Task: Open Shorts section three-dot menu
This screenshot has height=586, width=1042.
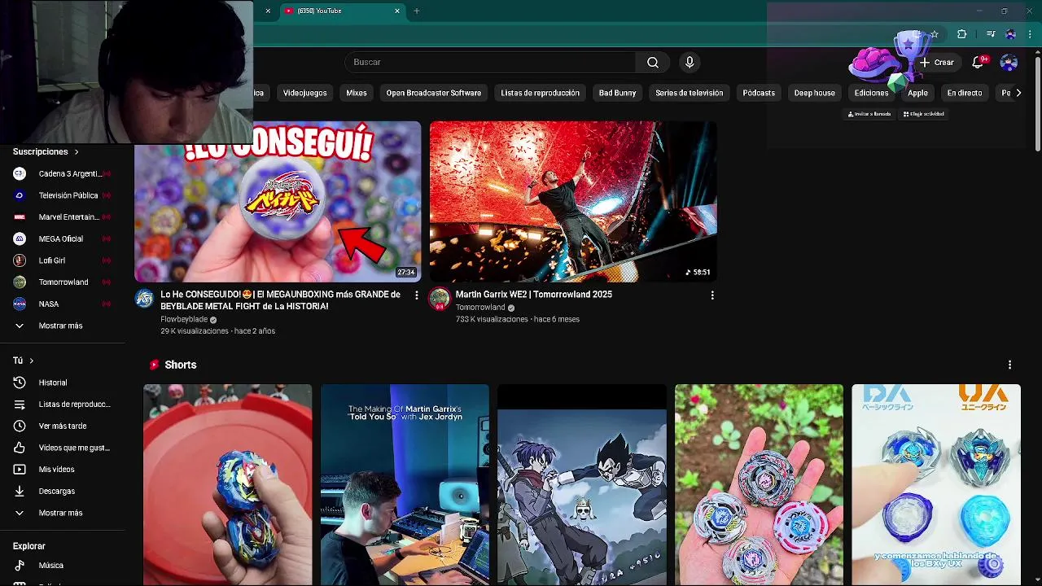Action: [x=1009, y=365]
